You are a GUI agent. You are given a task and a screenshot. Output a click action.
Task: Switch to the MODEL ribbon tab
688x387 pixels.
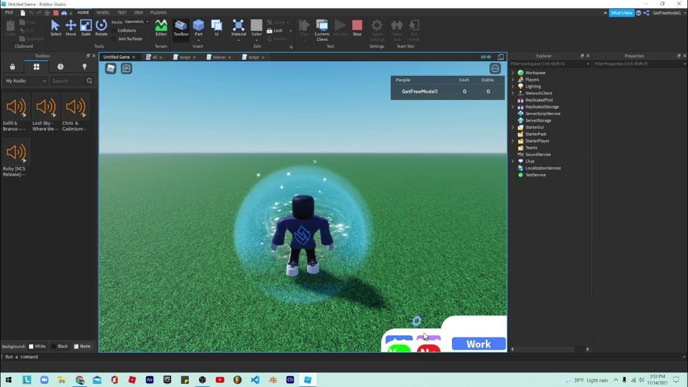[x=103, y=12]
